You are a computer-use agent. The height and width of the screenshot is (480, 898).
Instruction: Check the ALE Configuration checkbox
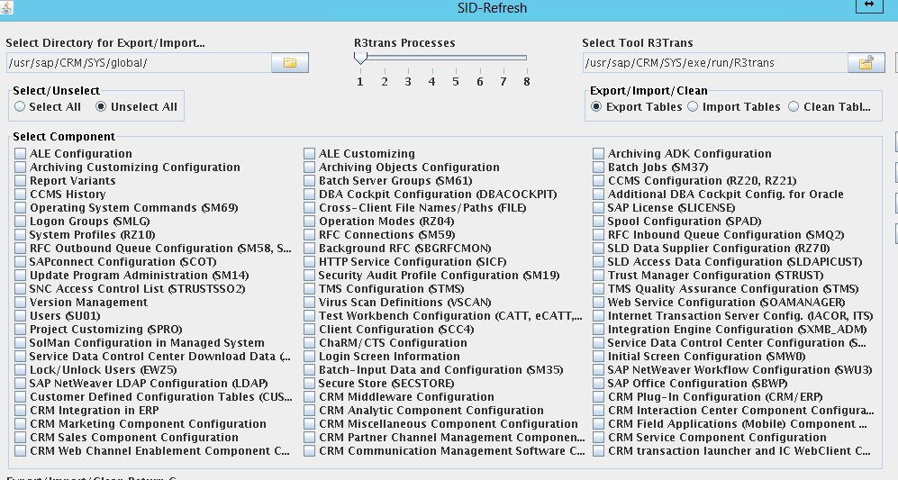click(21, 153)
